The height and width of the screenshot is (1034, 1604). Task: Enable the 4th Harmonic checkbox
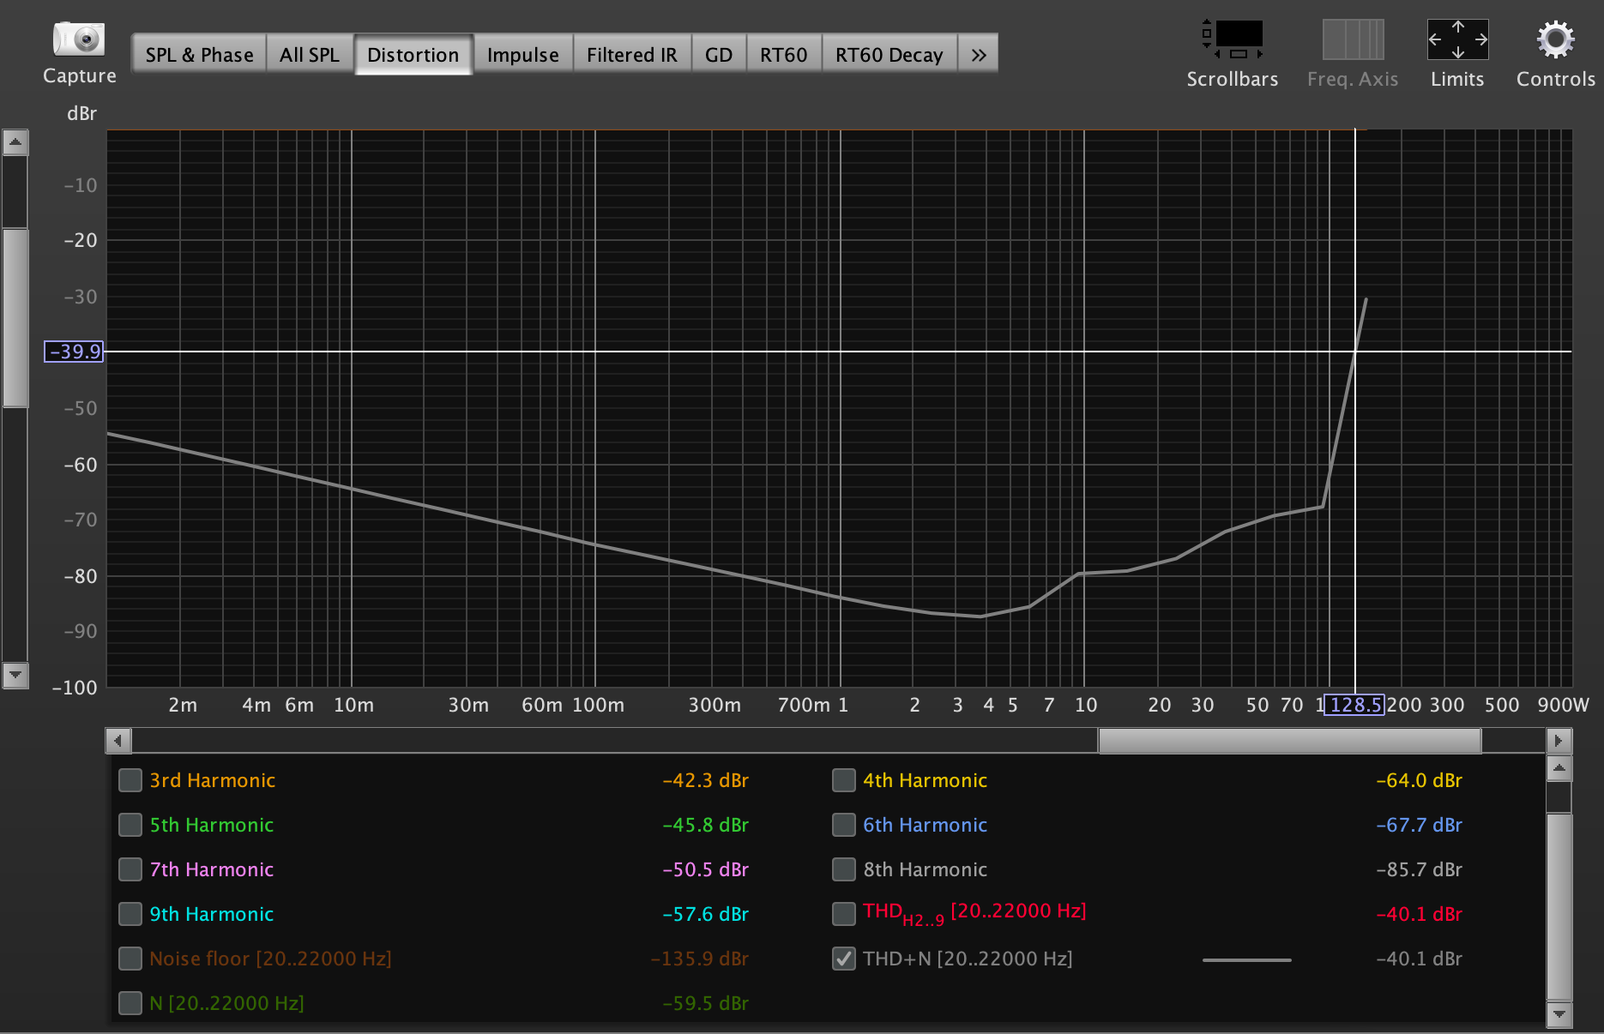click(x=844, y=780)
